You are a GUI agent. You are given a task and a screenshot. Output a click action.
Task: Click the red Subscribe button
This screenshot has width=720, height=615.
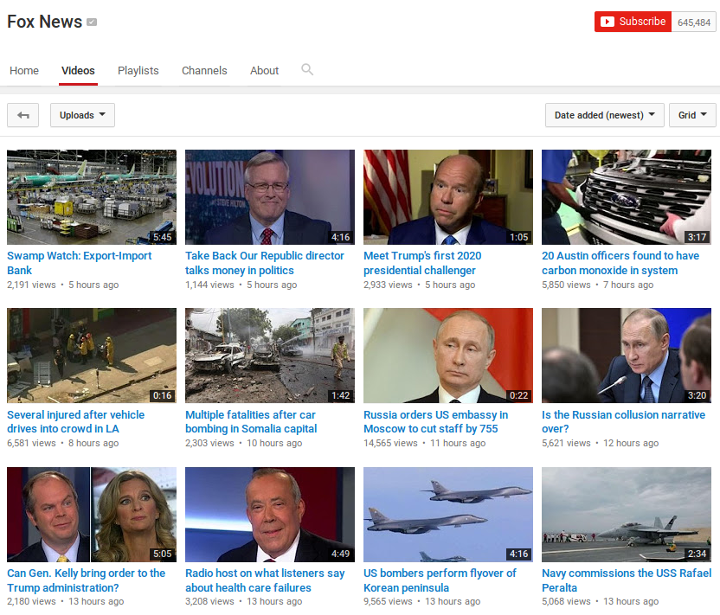coord(633,22)
